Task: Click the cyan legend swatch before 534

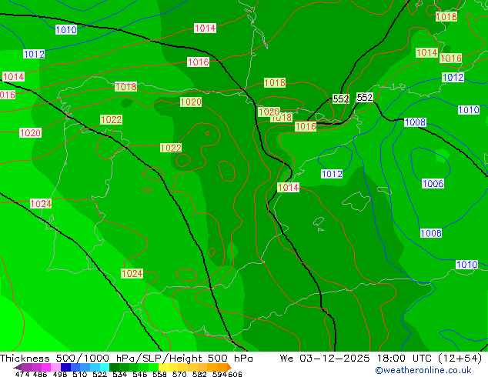Action: coord(105,367)
